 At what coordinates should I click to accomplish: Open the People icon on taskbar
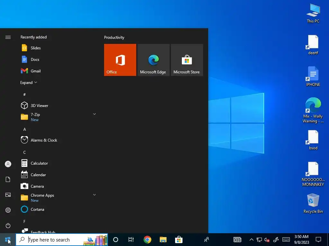(207, 240)
